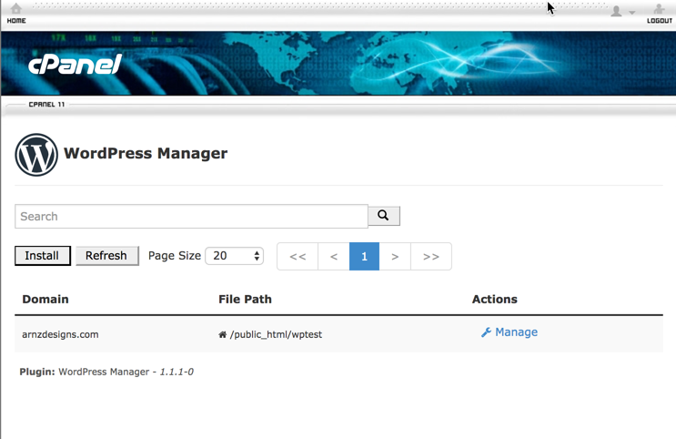Go to previous page of results

(x=334, y=257)
